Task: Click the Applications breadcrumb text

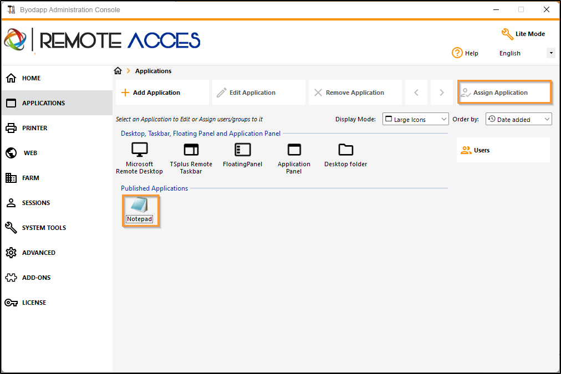Action: pyautogui.click(x=153, y=71)
